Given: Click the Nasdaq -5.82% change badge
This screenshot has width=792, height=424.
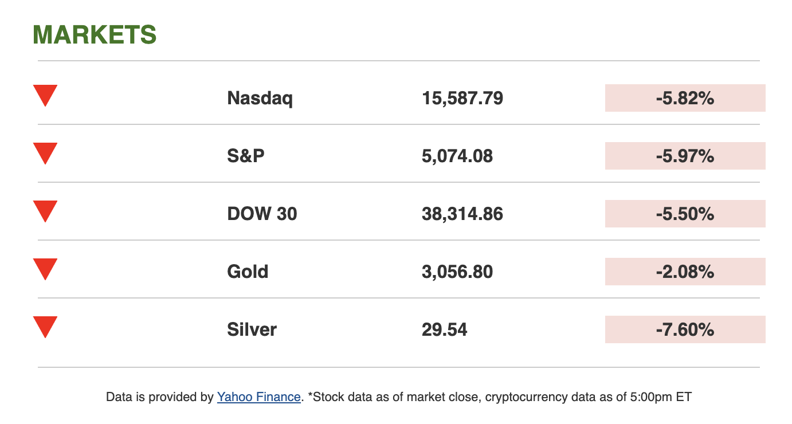Looking at the screenshot, I should (685, 98).
